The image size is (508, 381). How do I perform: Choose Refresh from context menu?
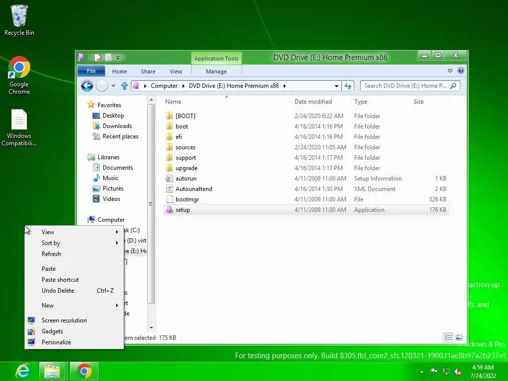(74, 254)
